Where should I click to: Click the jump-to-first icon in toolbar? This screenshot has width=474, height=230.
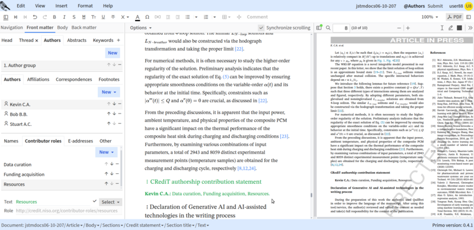tap(16, 17)
